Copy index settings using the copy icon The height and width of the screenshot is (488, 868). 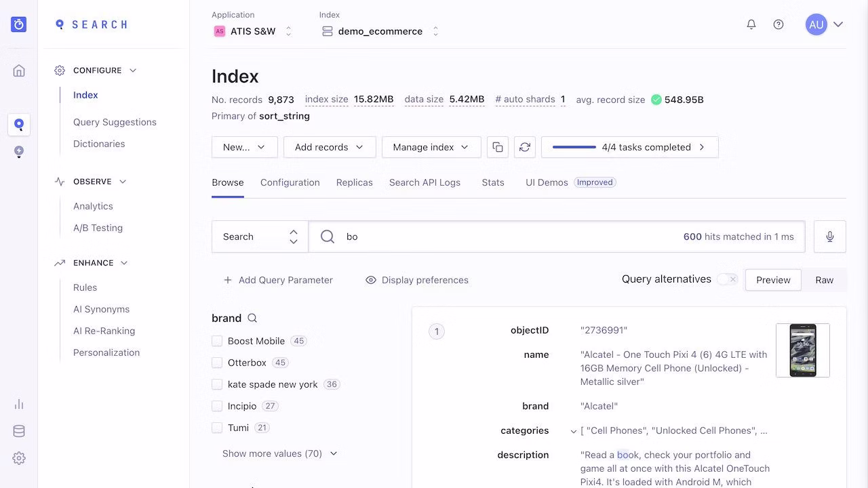pos(497,146)
